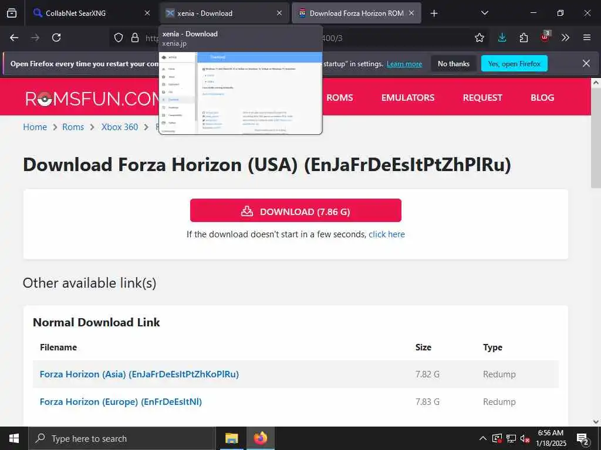Viewport: 601px width, 450px height.
Task: Click the security alert tray icon
Action: click(x=497, y=438)
